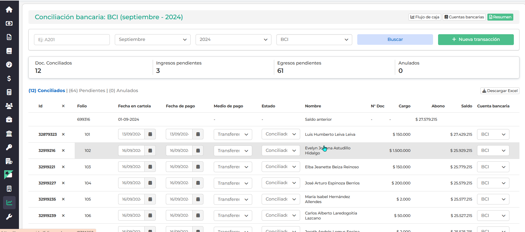Click the Buscar button
525x232 pixels.
coord(395,40)
